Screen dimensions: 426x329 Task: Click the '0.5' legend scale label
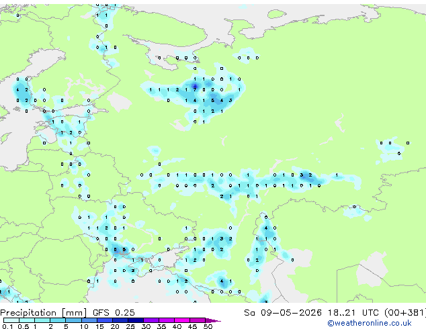(24, 326)
